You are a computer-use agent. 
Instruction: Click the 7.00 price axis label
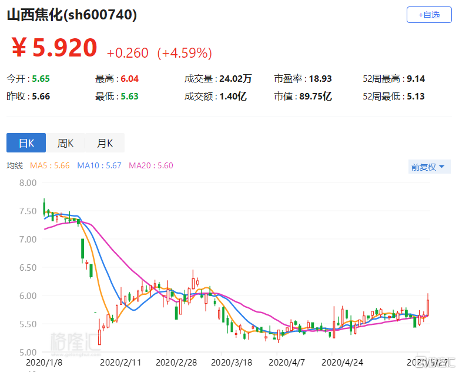(x=28, y=239)
